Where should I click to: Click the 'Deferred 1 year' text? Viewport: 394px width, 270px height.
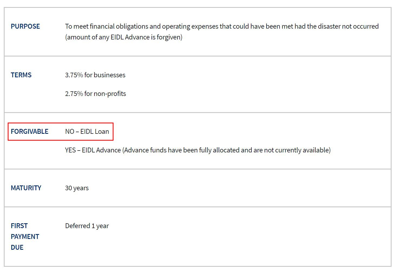pyautogui.click(x=87, y=226)
